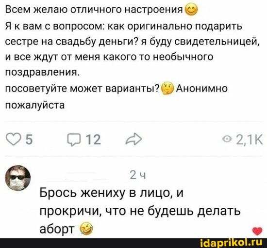Click the word Анонимно in the post
Image resolution: width=267 pixels, height=248 pixels.
(201, 89)
